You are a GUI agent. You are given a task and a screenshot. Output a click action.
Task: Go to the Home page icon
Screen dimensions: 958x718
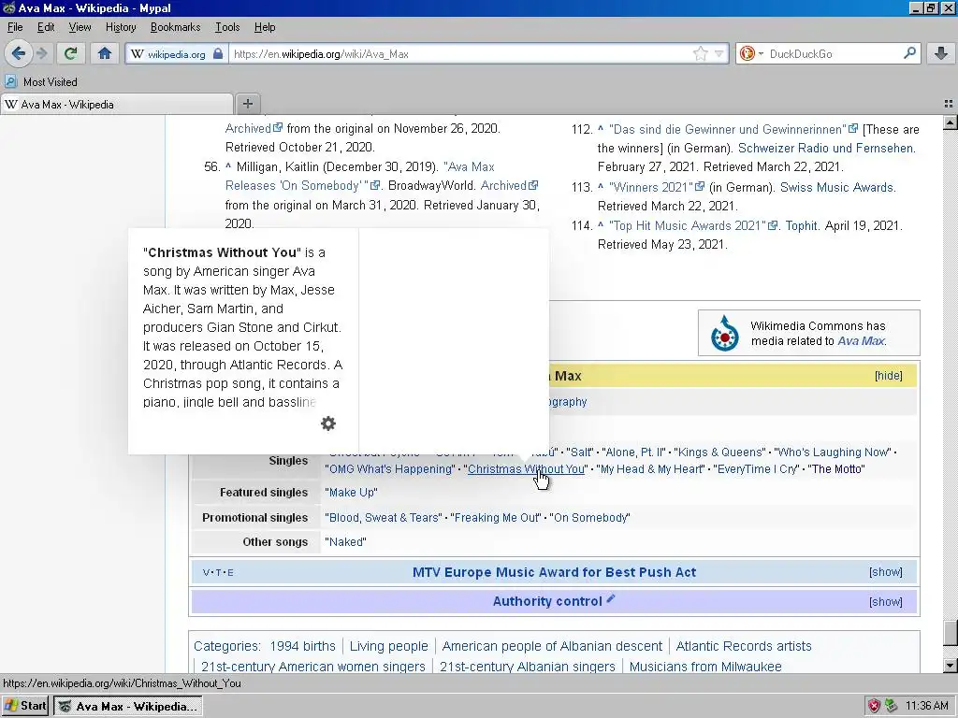(x=105, y=53)
